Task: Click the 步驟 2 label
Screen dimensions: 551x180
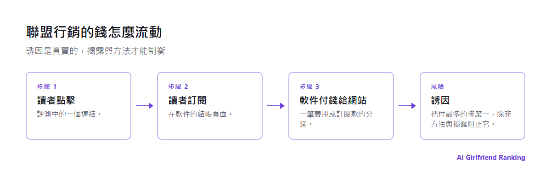Action: [x=178, y=87]
